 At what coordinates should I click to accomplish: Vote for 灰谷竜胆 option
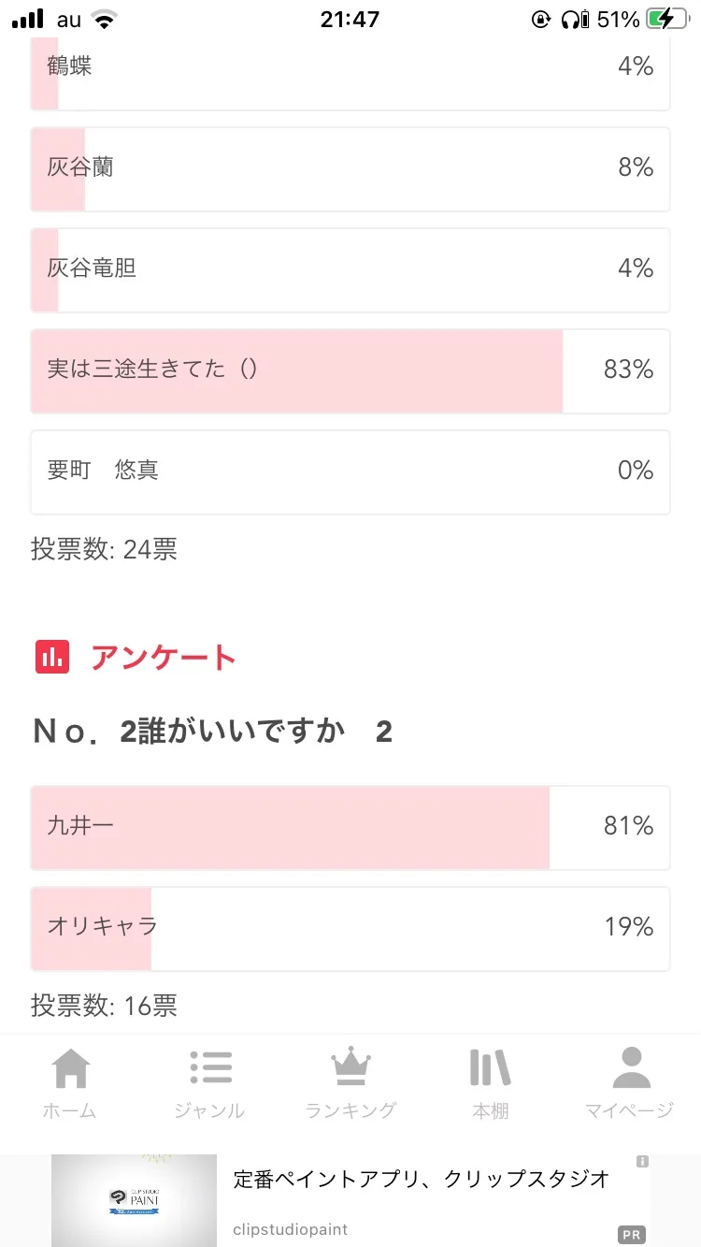pyautogui.click(x=350, y=269)
